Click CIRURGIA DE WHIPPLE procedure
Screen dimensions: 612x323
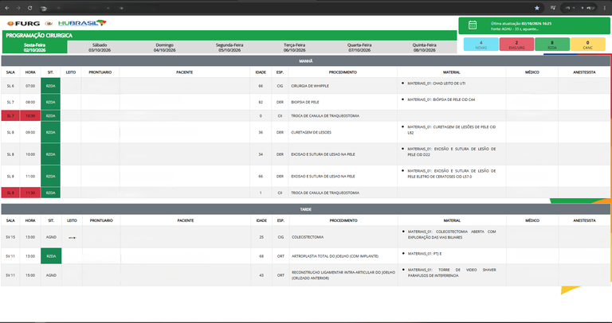[310, 86]
